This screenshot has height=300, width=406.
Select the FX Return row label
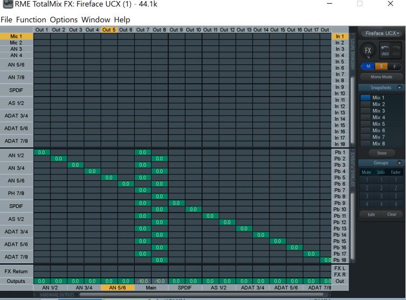16,271
